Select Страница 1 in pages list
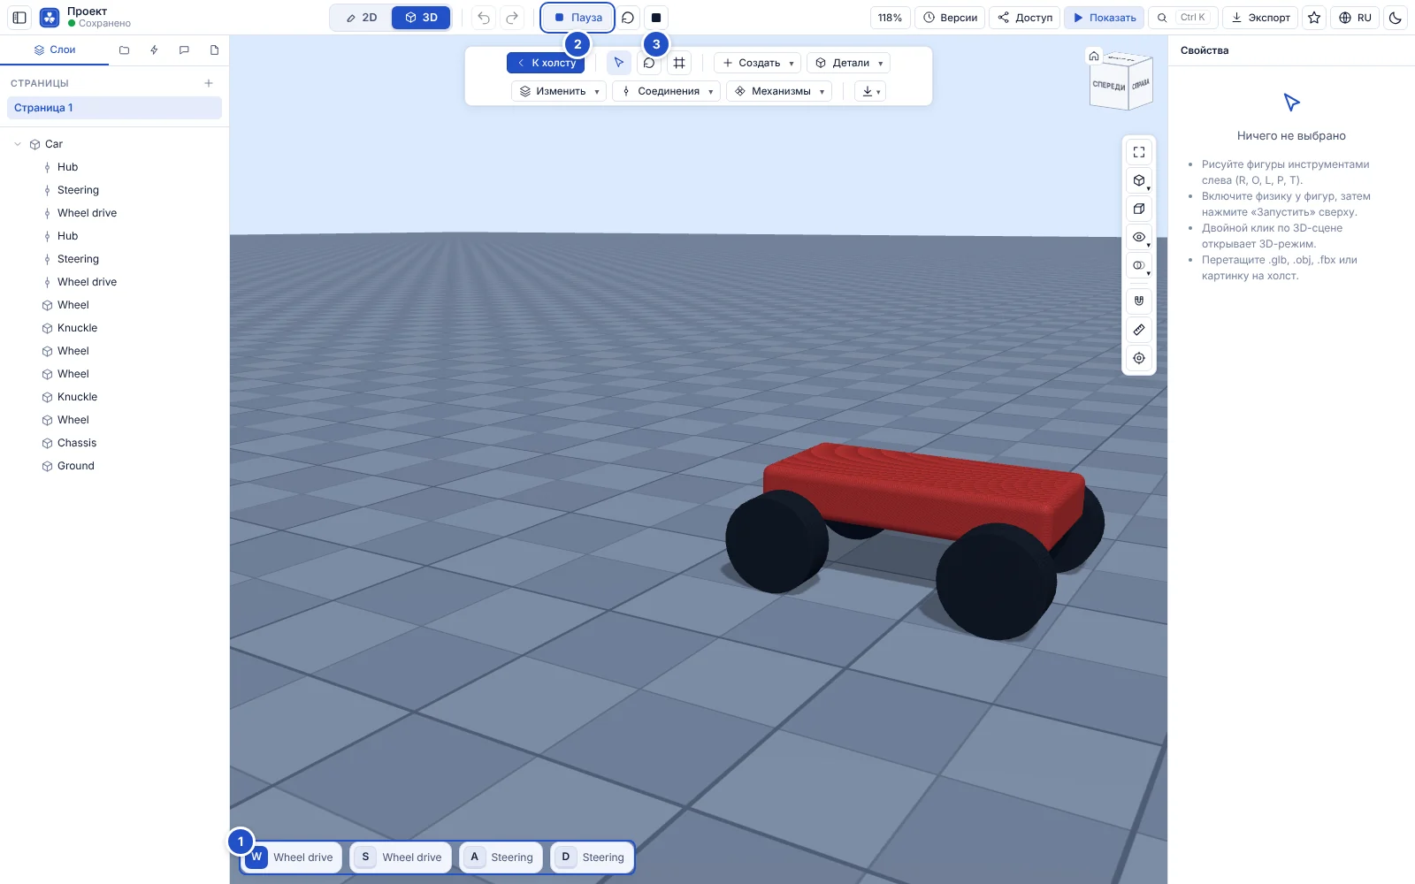This screenshot has height=884, width=1415. [x=114, y=108]
